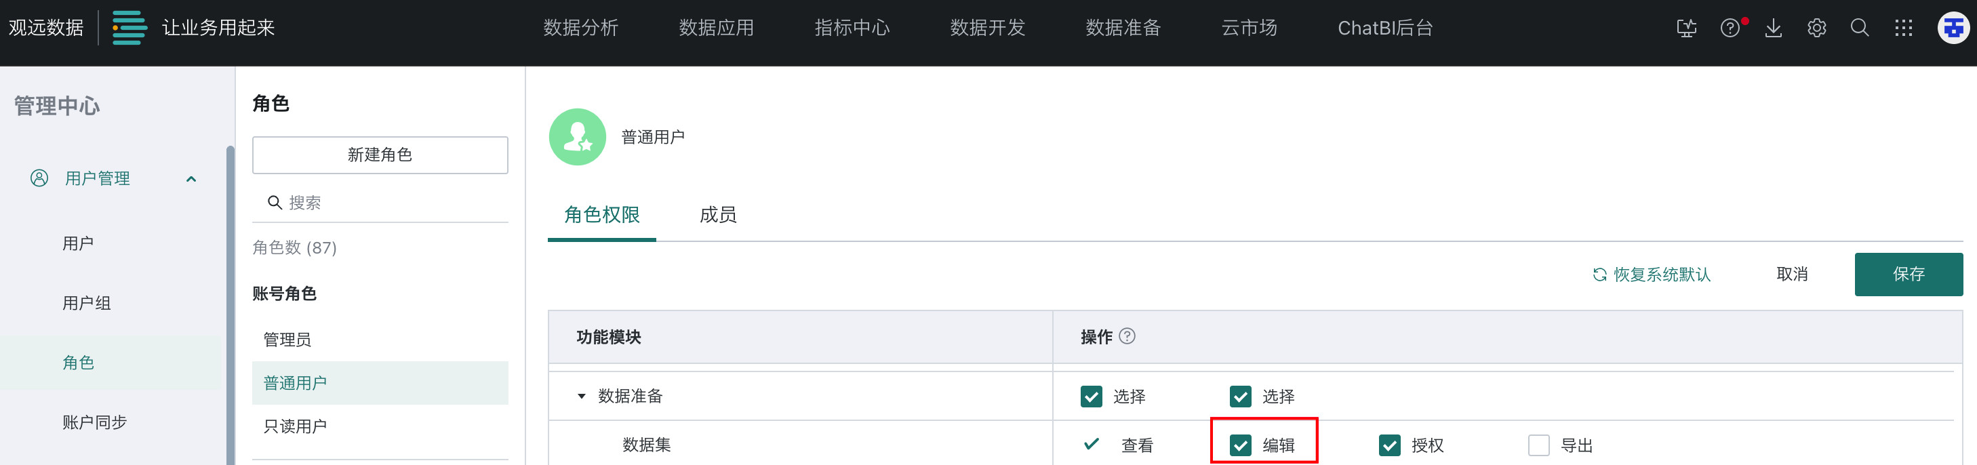Image resolution: width=1977 pixels, height=465 pixels.
Task: Click the user avatar in top right
Action: [1953, 28]
